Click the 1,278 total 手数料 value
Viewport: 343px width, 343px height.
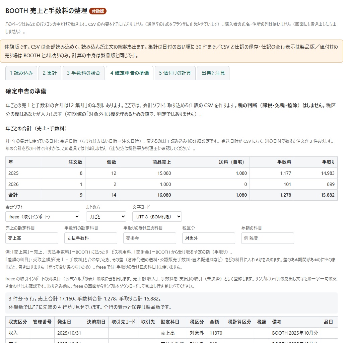(x=272, y=195)
